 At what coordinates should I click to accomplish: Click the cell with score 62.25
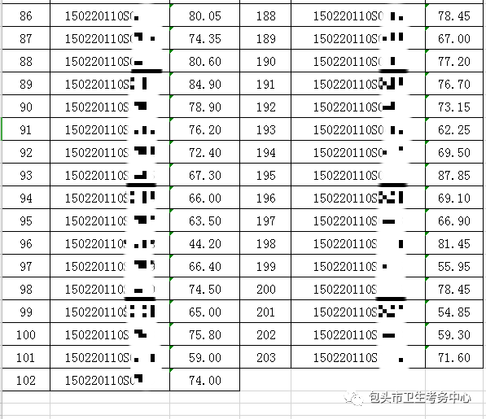[453, 129]
